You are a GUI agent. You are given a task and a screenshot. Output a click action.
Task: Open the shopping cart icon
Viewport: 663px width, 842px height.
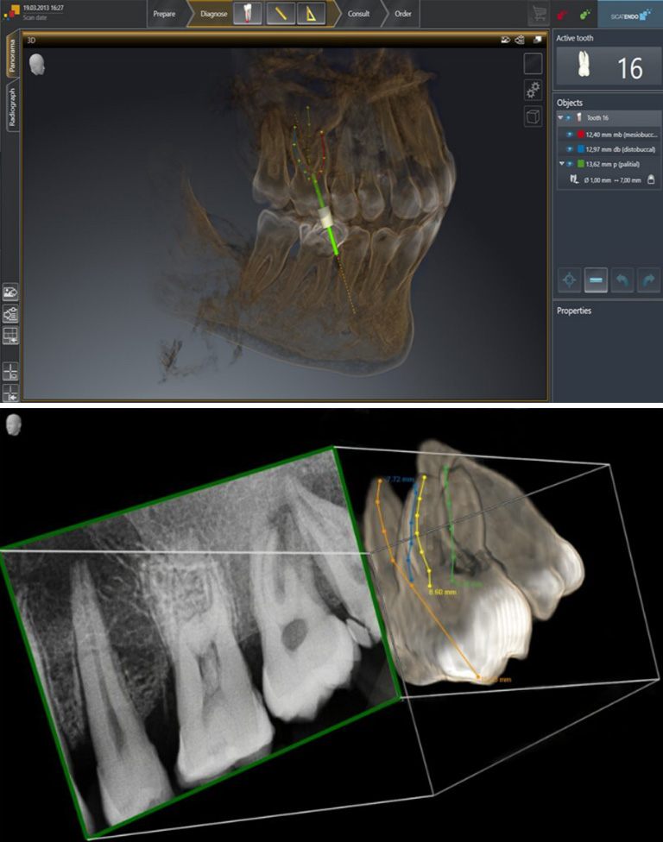point(538,15)
